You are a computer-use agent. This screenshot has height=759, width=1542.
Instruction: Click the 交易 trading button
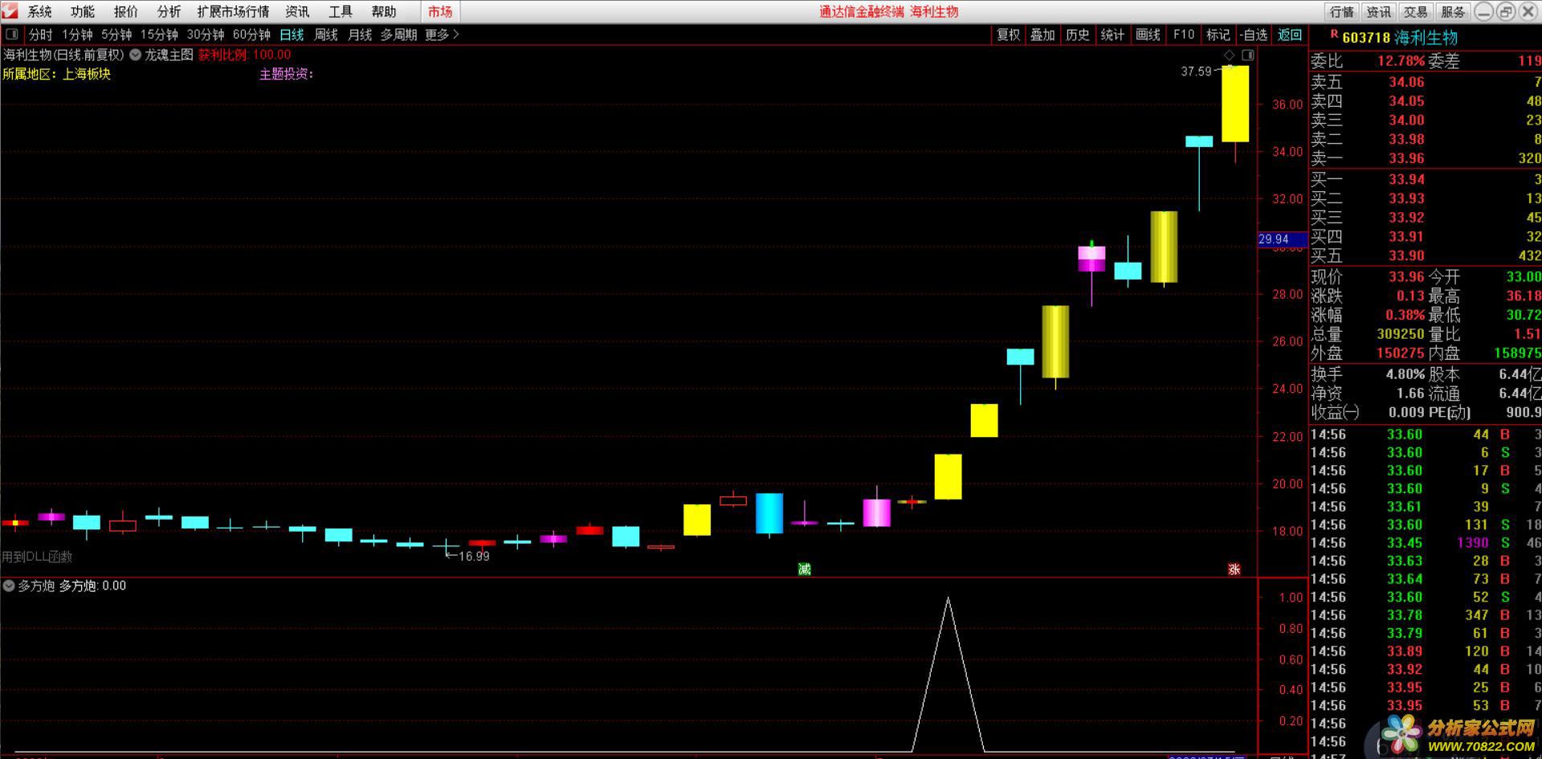[1416, 11]
